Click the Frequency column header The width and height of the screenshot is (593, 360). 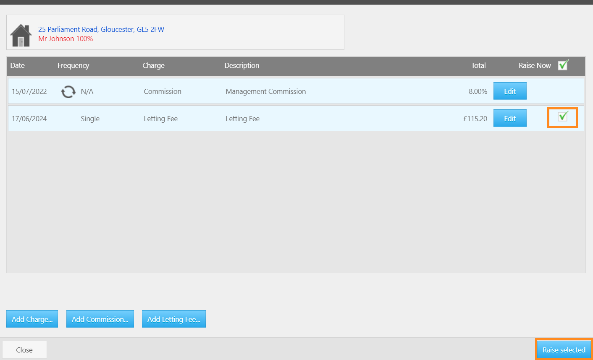(73, 65)
